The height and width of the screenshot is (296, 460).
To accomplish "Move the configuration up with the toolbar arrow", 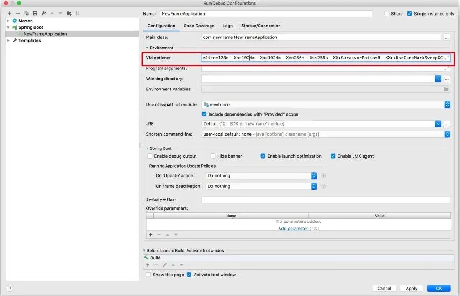I will tap(52, 13).
